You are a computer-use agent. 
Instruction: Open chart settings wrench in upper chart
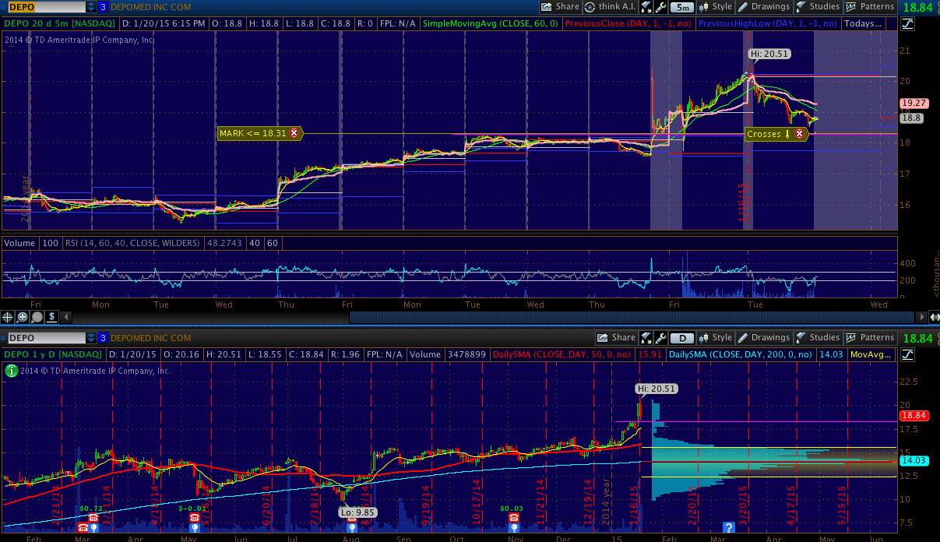[x=661, y=7]
